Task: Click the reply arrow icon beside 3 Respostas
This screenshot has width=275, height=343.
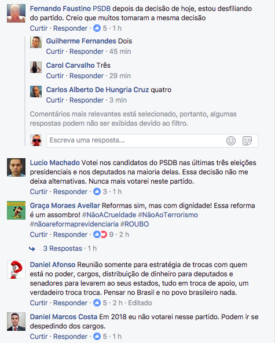Action: pos(32,249)
